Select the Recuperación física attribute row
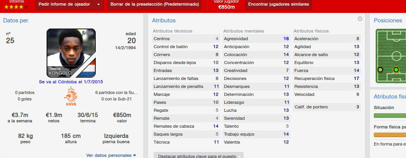The height and width of the screenshot is (158, 406). 327,78
